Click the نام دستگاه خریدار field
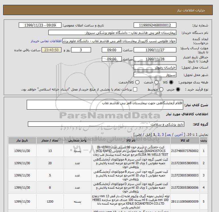 coord(112,32)
